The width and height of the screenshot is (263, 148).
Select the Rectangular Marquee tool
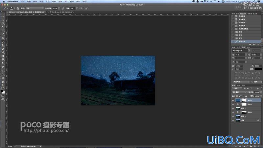(3, 20)
